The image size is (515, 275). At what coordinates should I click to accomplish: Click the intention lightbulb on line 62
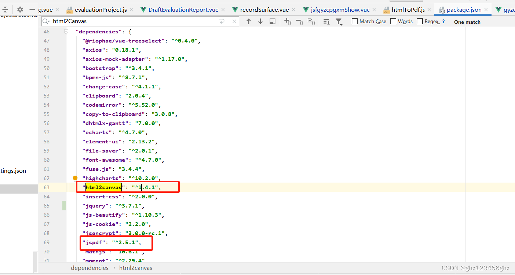tap(75, 178)
